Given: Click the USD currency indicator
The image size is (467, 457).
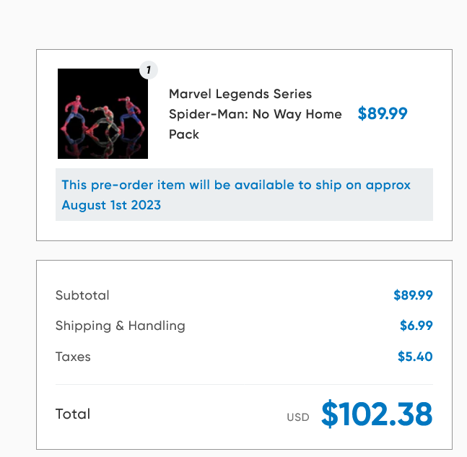Looking at the screenshot, I should coord(297,417).
